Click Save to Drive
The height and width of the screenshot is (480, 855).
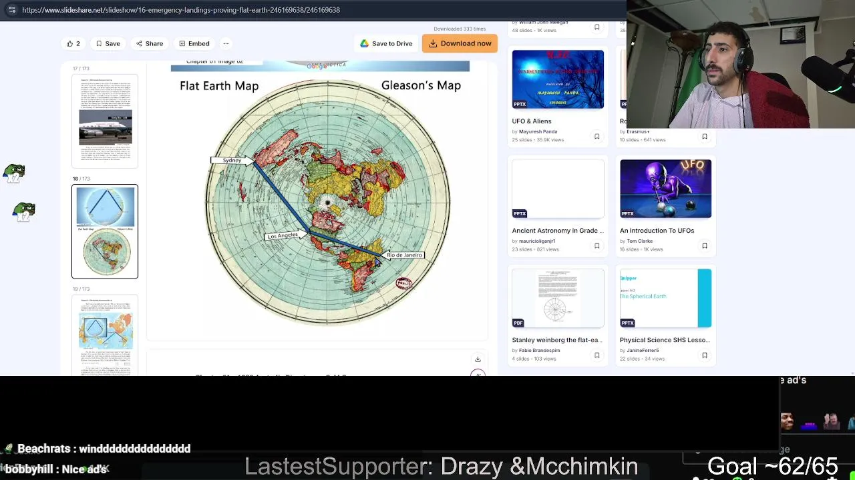tap(386, 43)
